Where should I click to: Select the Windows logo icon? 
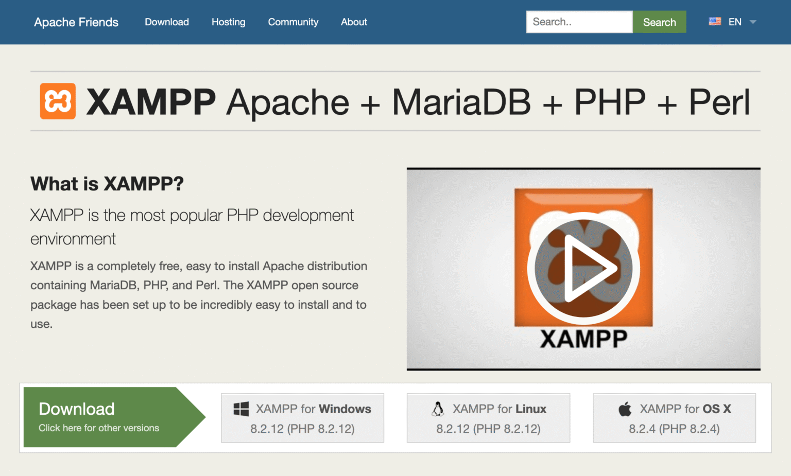click(x=240, y=408)
